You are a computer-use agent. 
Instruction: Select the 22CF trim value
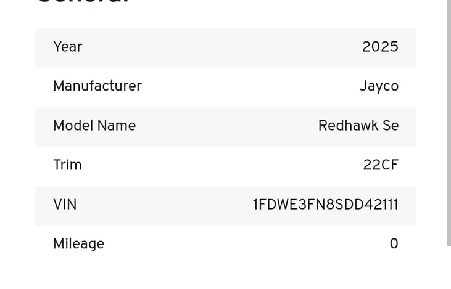click(x=381, y=165)
